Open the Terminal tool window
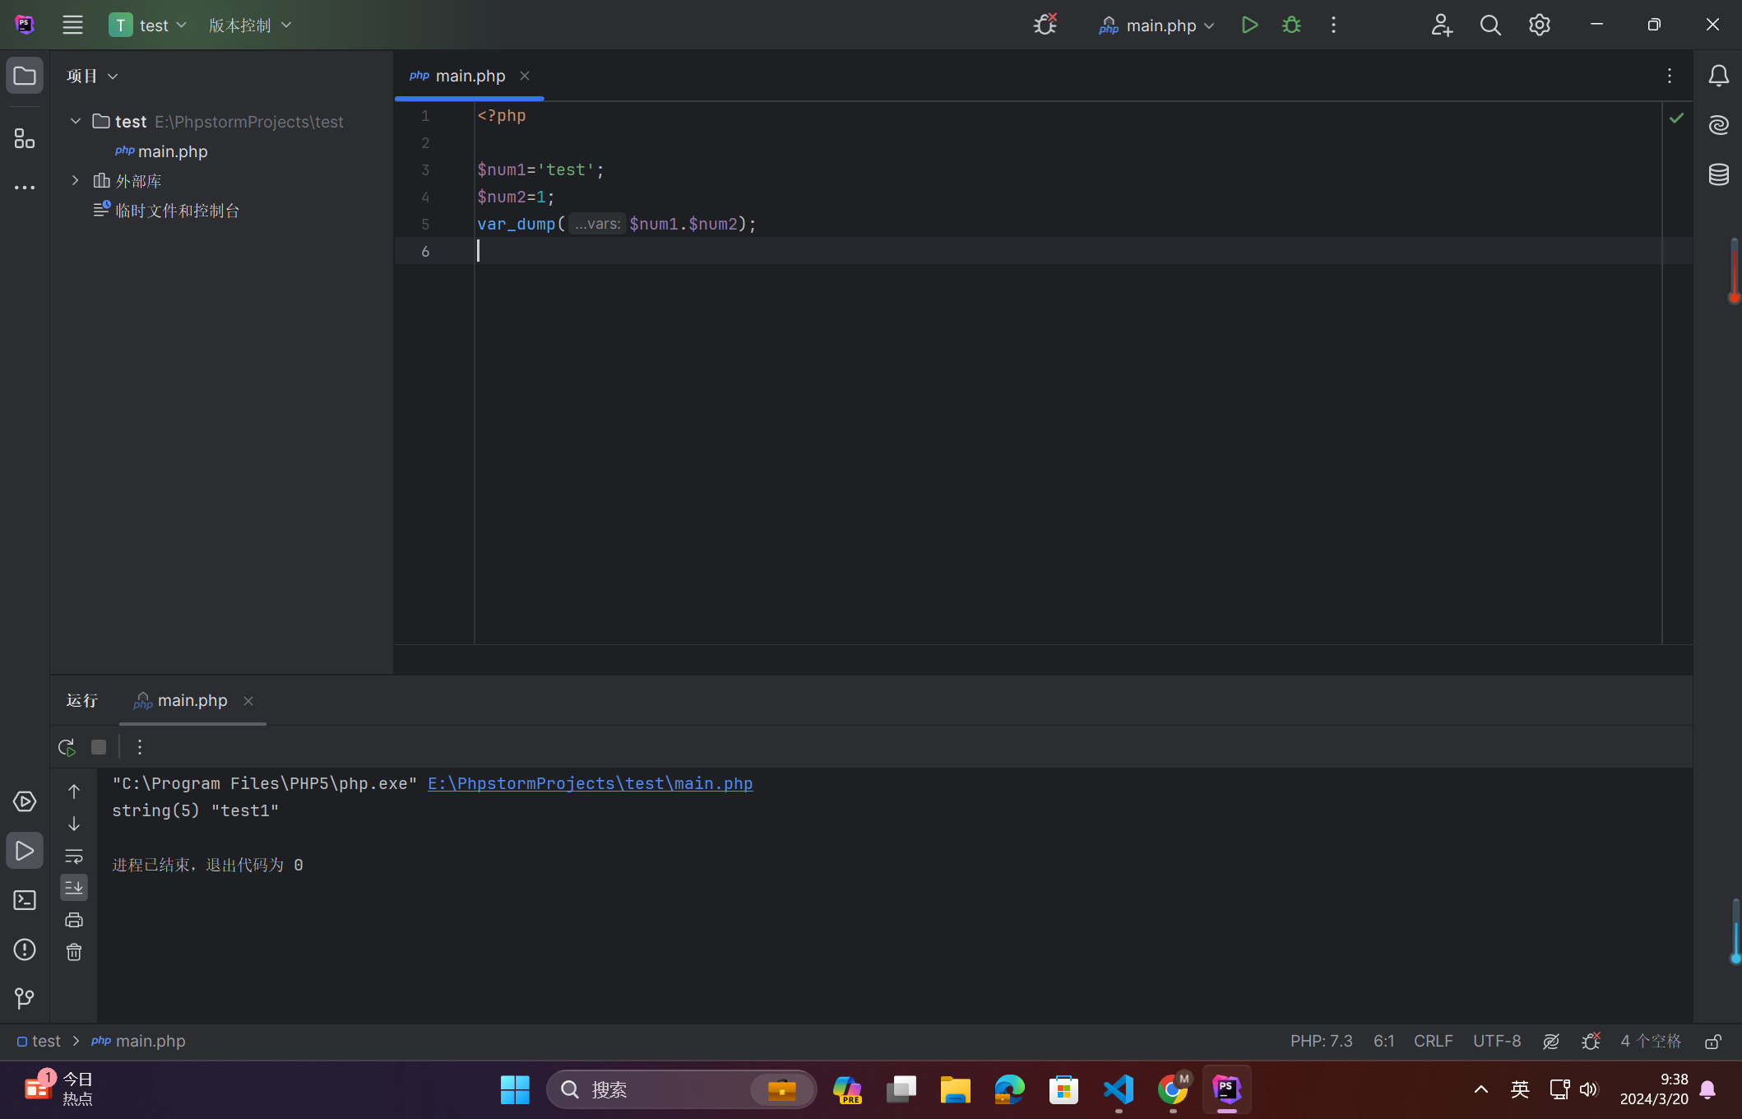 click(x=25, y=900)
